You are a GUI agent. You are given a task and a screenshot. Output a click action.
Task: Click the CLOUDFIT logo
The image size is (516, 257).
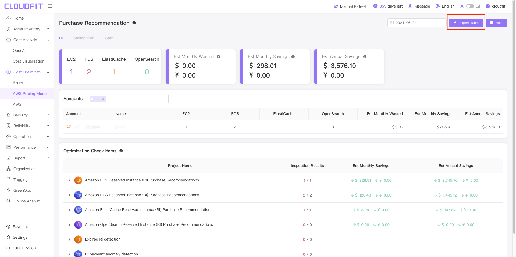[x=24, y=6]
